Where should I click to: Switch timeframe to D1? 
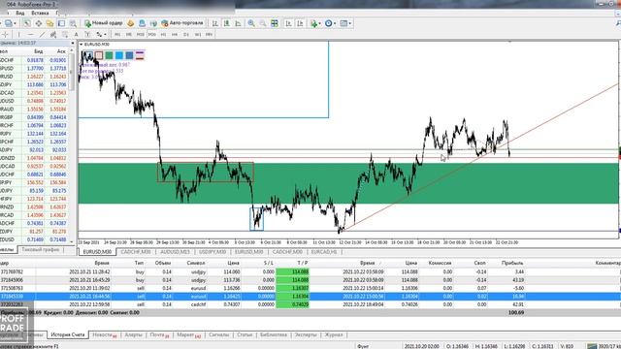click(186, 35)
